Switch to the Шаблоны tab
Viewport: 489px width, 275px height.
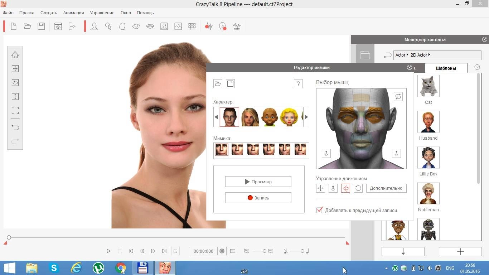(446, 68)
